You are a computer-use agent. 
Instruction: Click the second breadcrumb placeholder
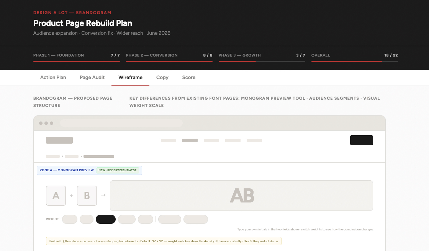coord(72,156)
